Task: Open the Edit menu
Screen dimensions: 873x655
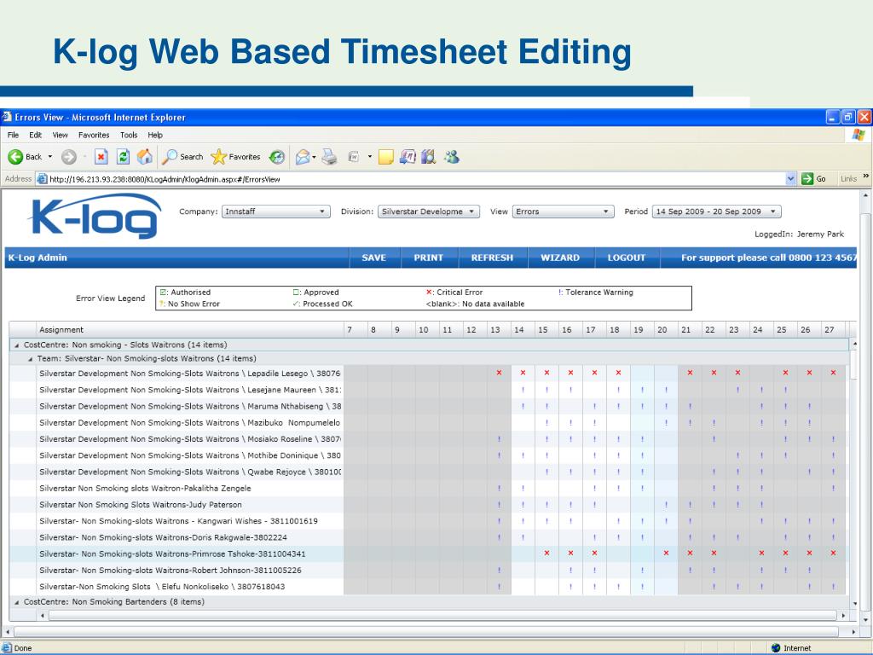Action: pos(36,135)
